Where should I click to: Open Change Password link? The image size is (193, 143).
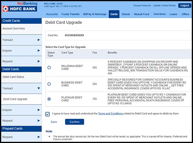142,5
